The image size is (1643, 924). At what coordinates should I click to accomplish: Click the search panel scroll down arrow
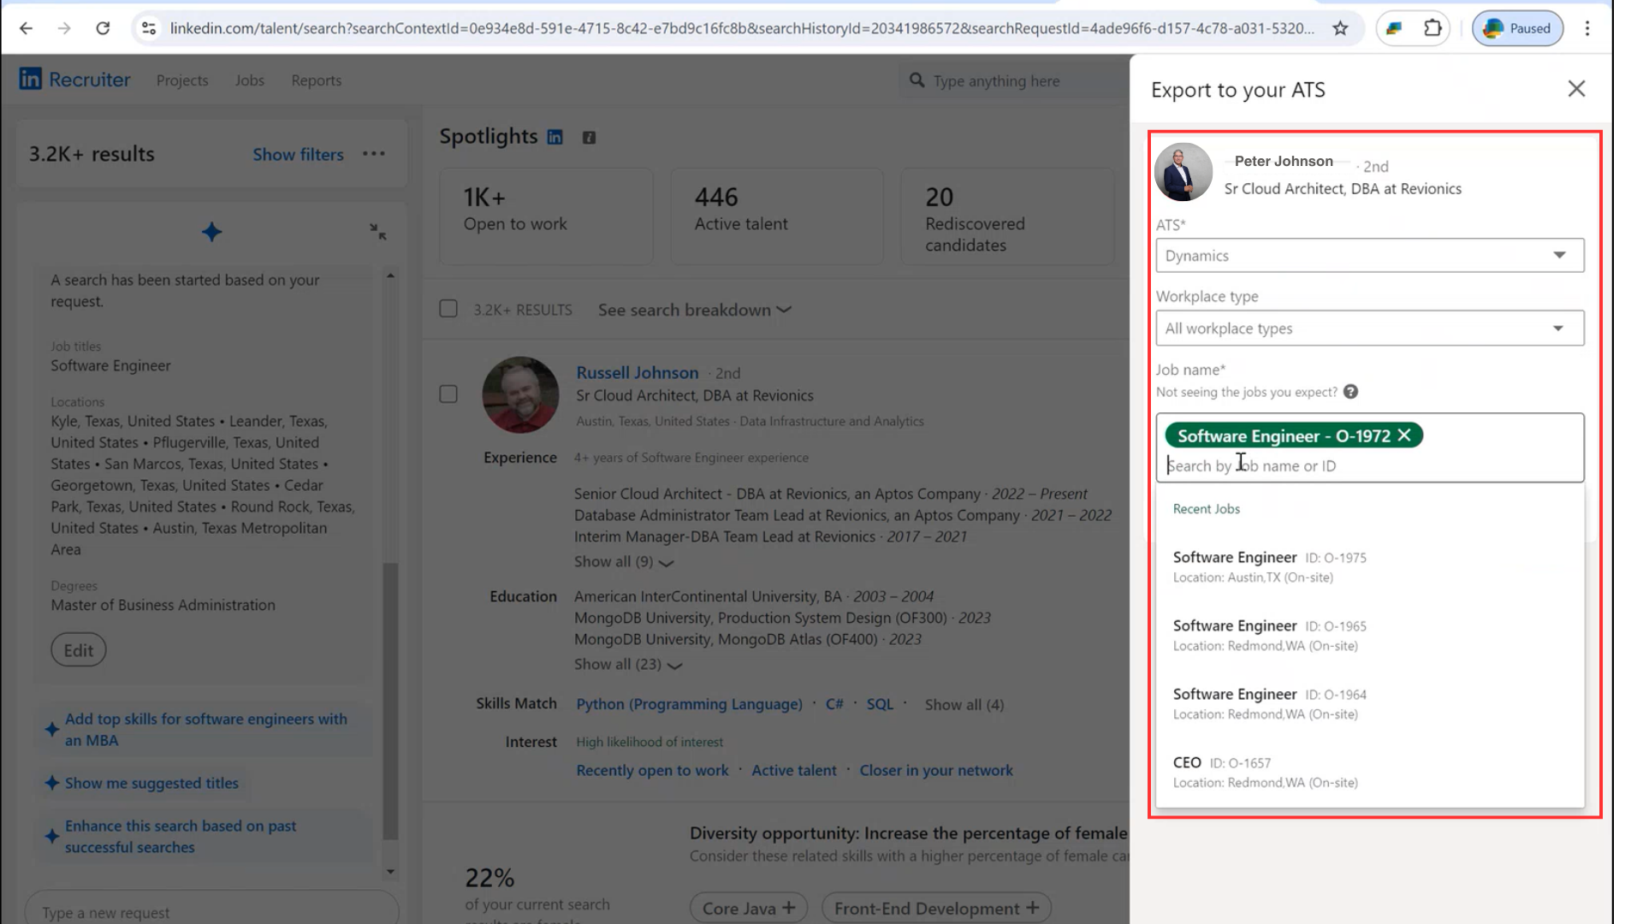(390, 872)
